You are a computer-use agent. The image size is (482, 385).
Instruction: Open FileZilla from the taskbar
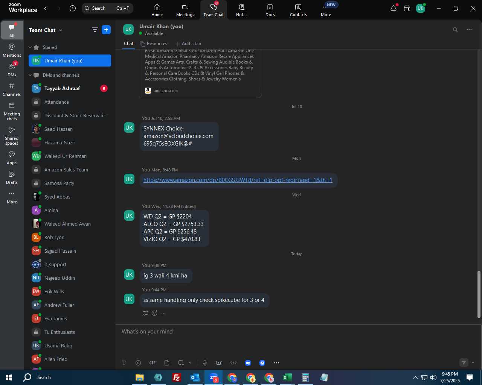176,377
